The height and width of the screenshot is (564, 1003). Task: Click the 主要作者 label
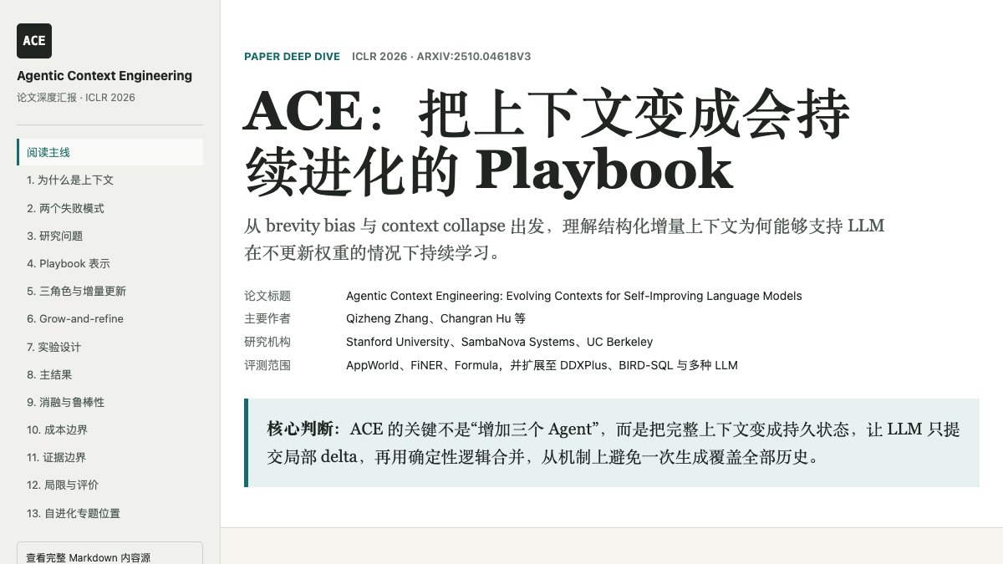click(x=267, y=318)
